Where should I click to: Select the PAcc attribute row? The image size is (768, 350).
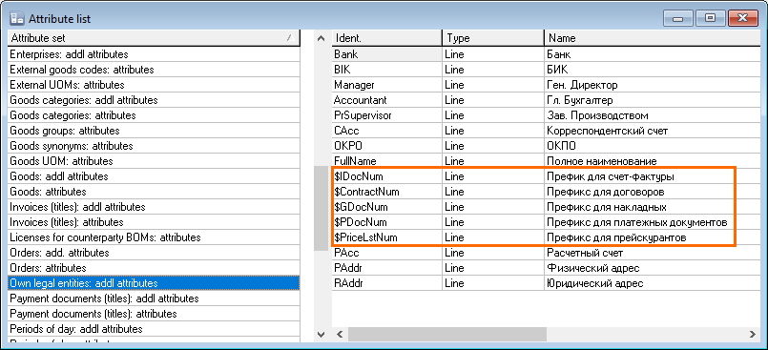(546, 253)
